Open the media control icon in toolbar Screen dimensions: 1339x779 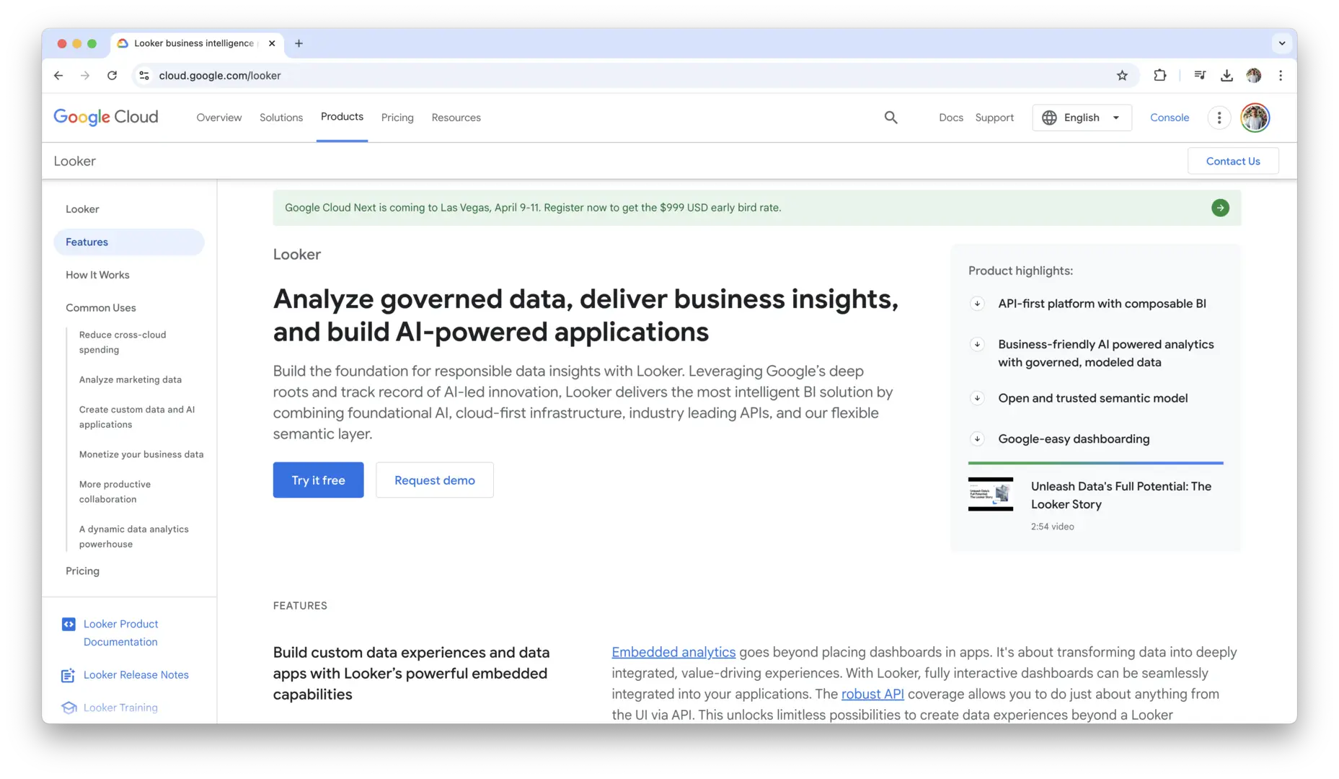coord(1200,76)
